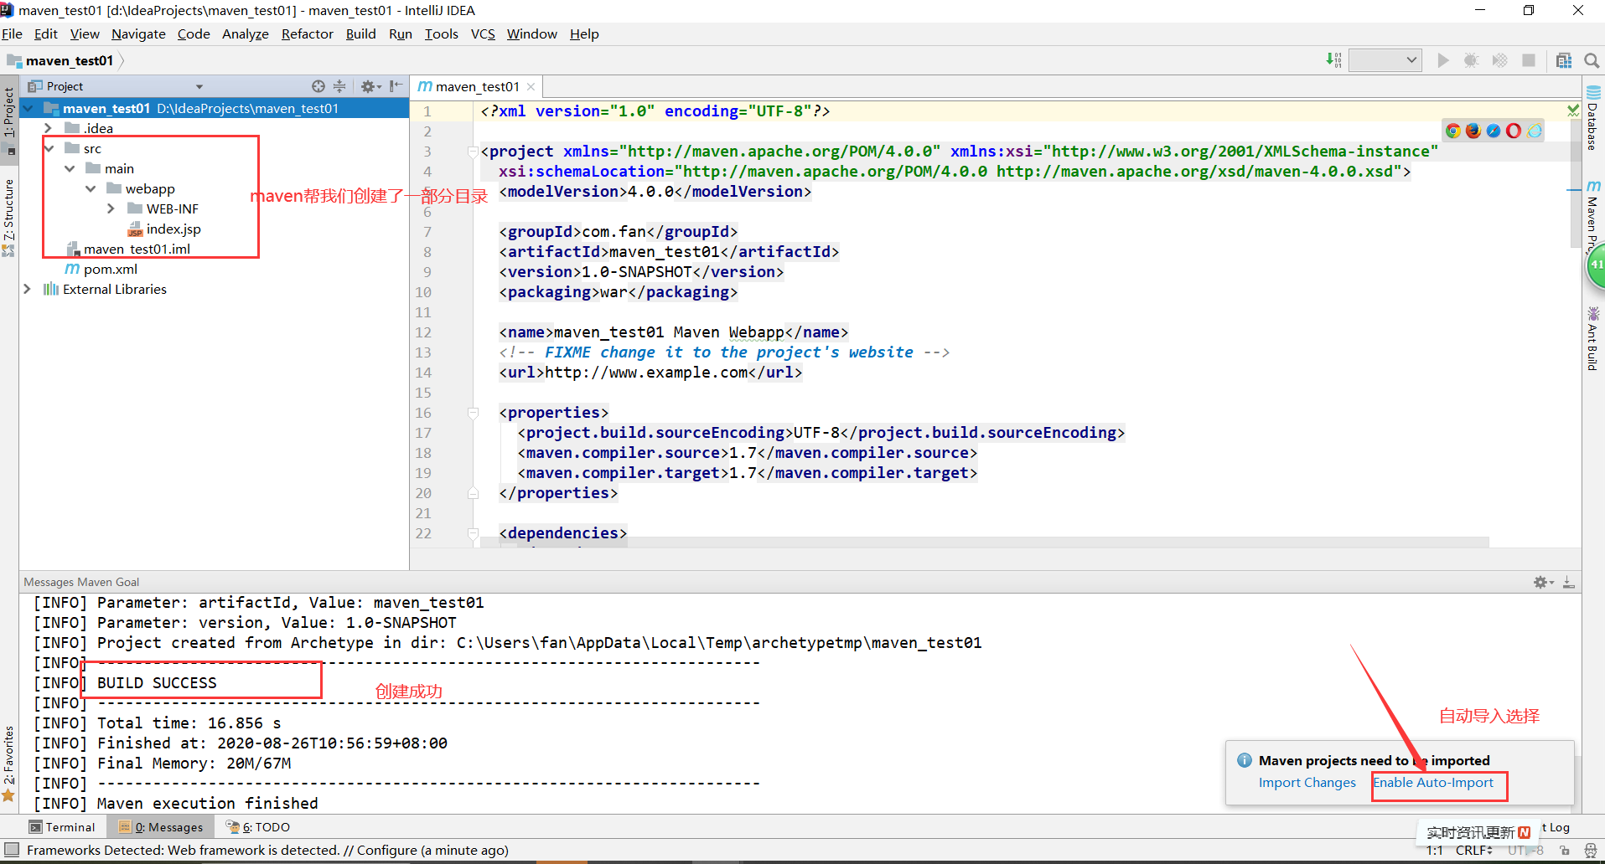The height and width of the screenshot is (864, 1605).
Task: Toggle the read-only lock icon in status bar
Action: [x=1564, y=851]
